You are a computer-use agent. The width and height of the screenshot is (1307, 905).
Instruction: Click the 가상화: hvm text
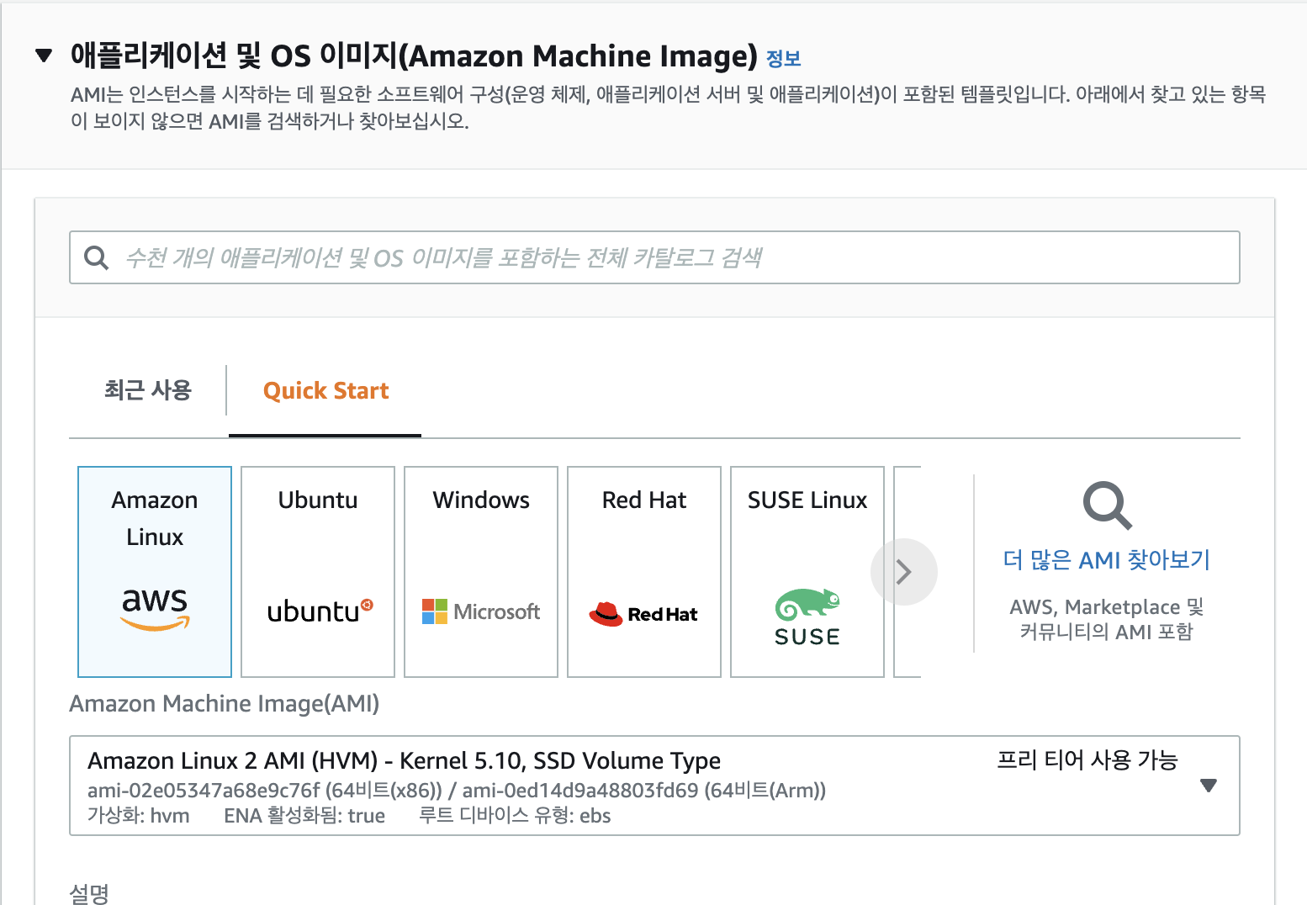[x=139, y=816]
